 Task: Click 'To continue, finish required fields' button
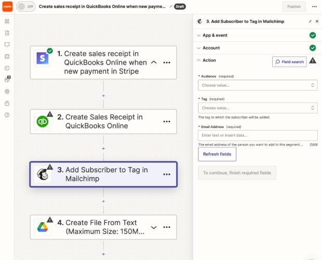tap(237, 173)
